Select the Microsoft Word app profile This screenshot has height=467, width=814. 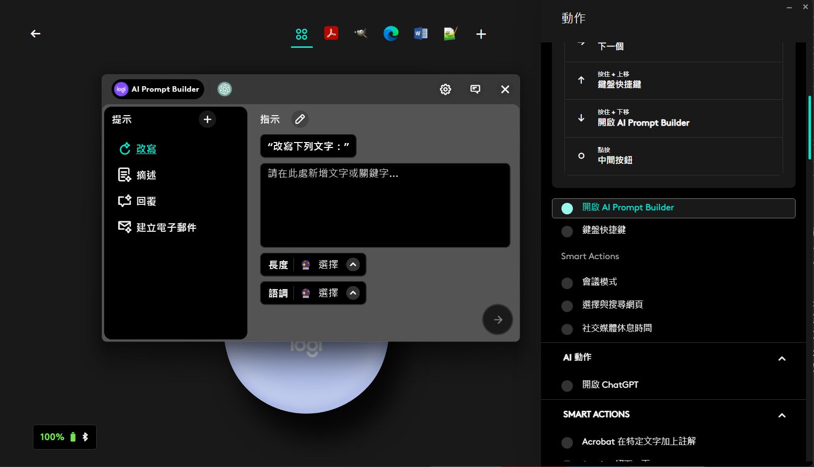click(x=421, y=33)
